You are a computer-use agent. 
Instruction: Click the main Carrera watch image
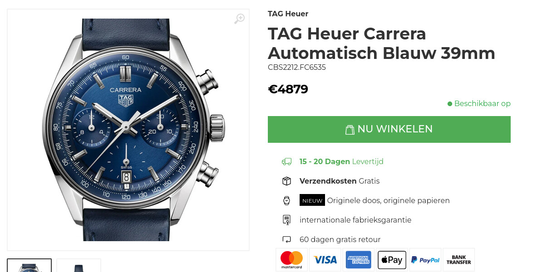coord(128,130)
